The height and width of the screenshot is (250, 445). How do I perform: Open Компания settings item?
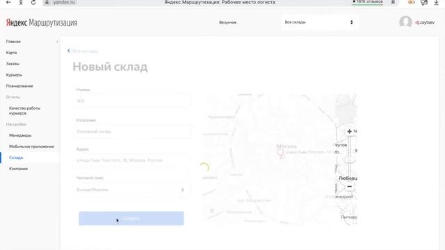pos(19,169)
